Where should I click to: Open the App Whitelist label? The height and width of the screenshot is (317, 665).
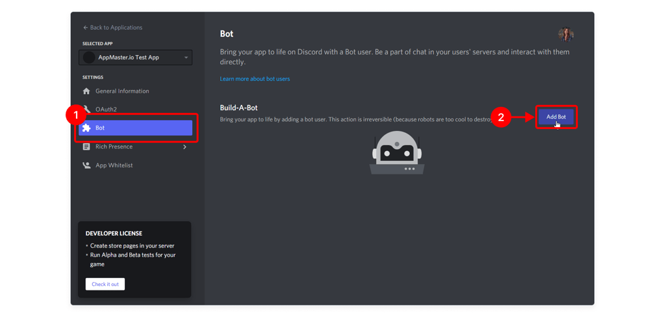tap(114, 166)
